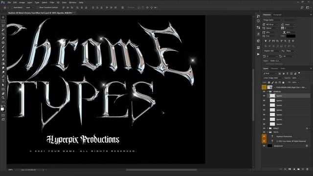
Task: Click the Character text color swatch
Action: 291,36
